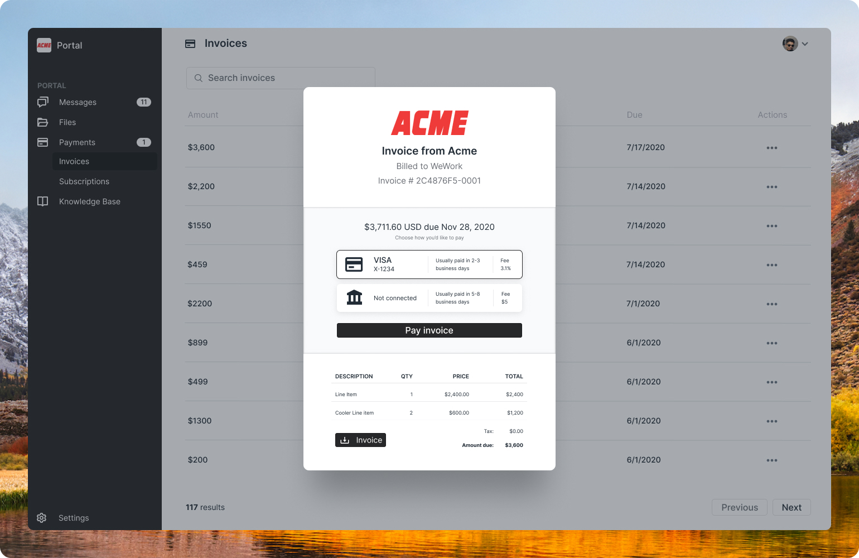Click the $3,600 amount cell
Viewport: 859px width, 558px height.
click(x=201, y=147)
